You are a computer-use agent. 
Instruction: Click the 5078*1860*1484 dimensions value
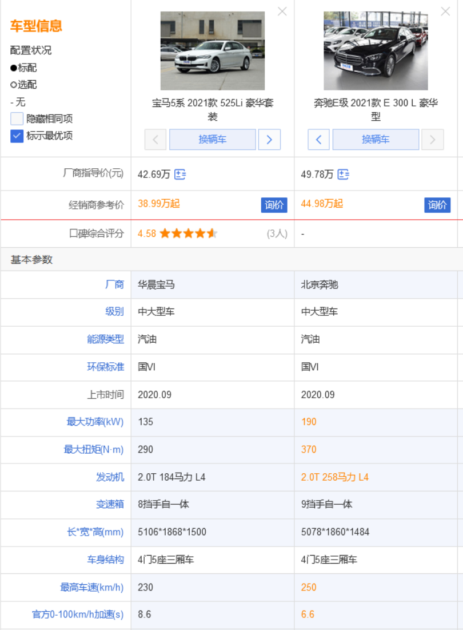tap(335, 532)
